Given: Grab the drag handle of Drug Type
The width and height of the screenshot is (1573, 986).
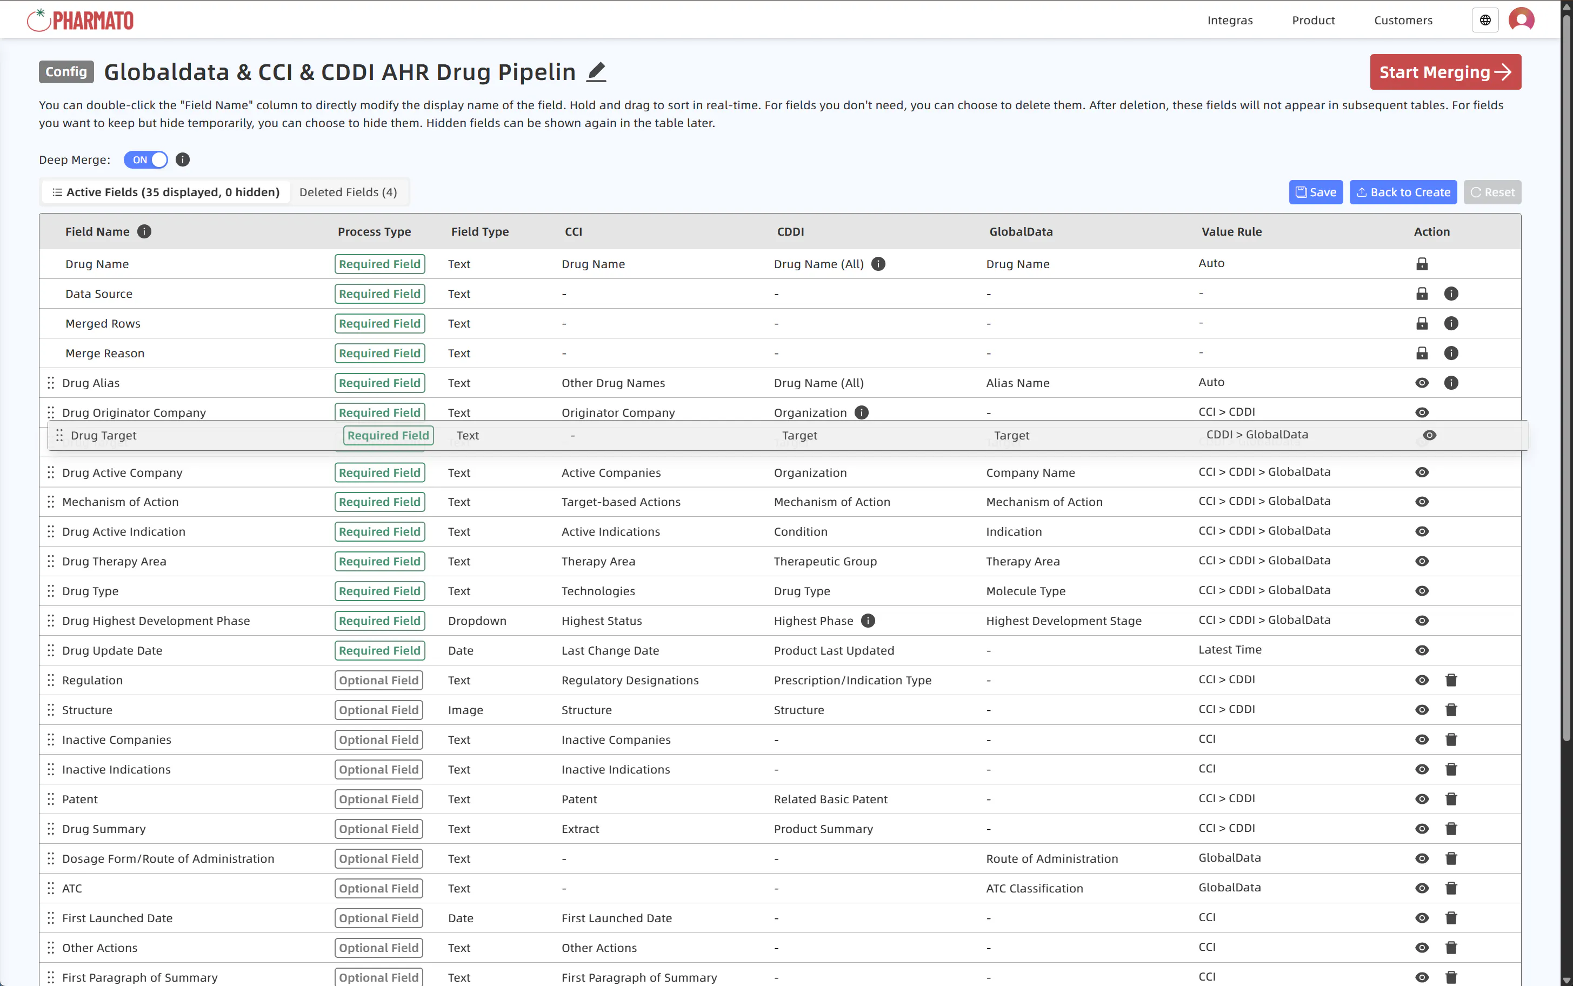Looking at the screenshot, I should click(51, 591).
